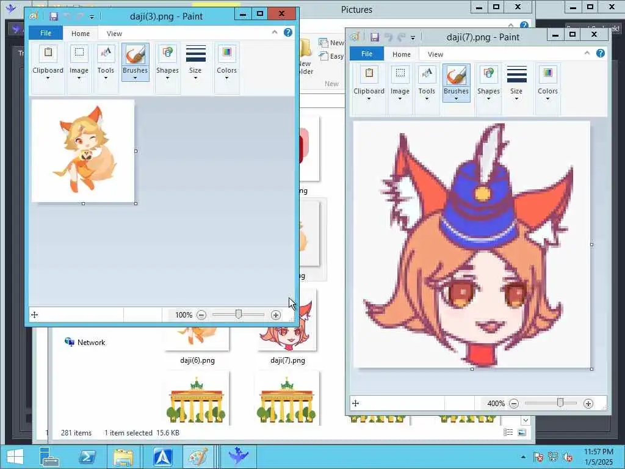This screenshot has height=469, width=625.
Task: Switch Pictures window to large icons view
Action: coord(522,432)
